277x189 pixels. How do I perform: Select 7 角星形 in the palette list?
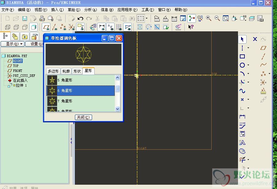click(x=81, y=101)
